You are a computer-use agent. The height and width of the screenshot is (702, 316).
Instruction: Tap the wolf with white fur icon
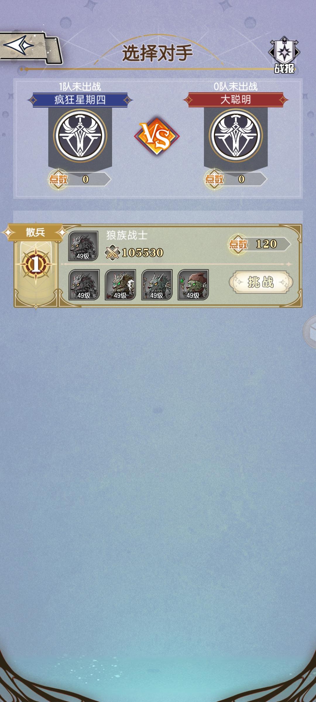pos(120,285)
